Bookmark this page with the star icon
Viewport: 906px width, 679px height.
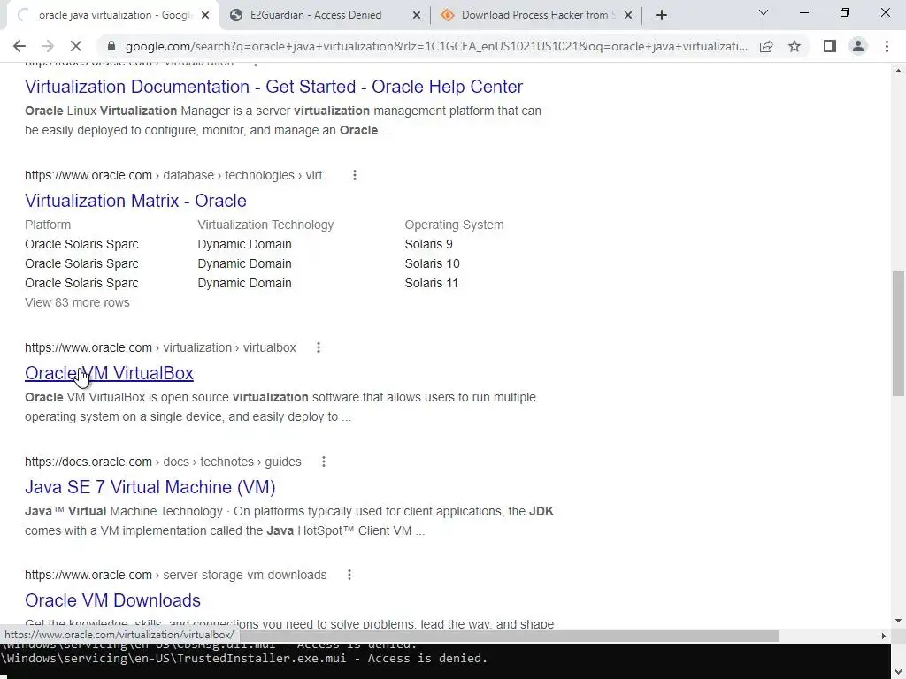point(795,46)
